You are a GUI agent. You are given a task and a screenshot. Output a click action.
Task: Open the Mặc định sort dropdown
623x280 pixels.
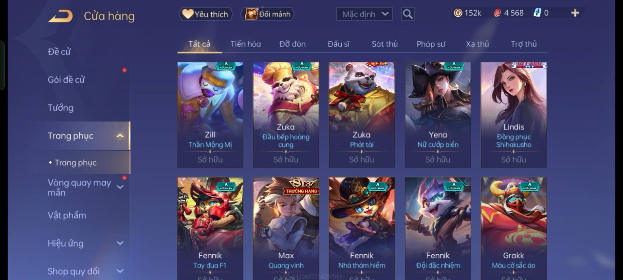coord(364,14)
